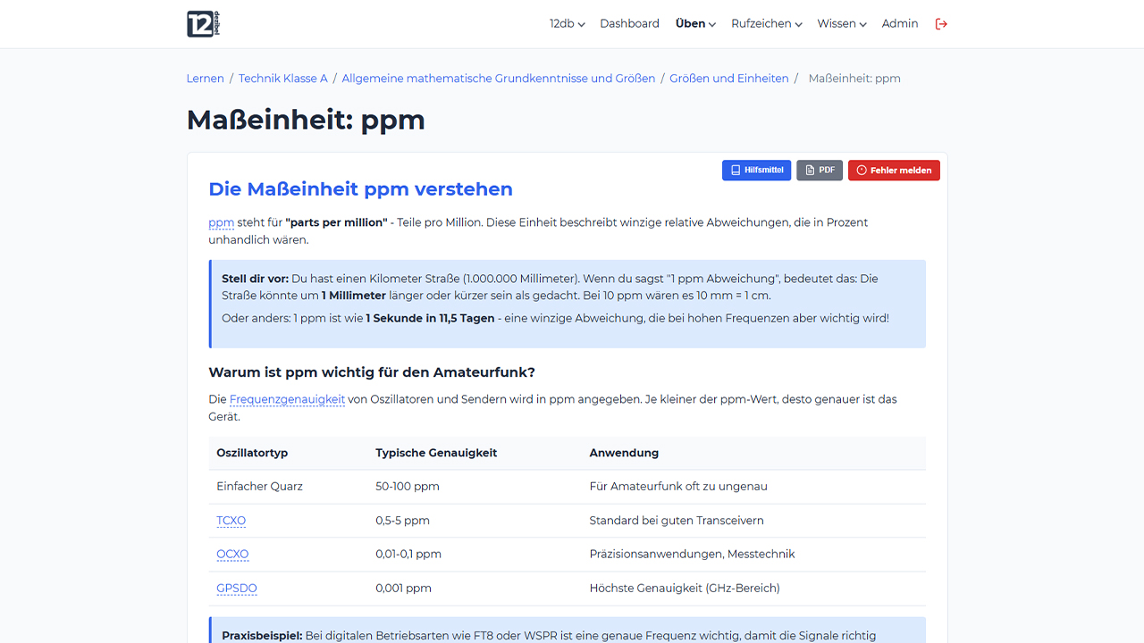Download the page as PDF
Screen dimensions: 1144x643
pyautogui.click(x=820, y=170)
